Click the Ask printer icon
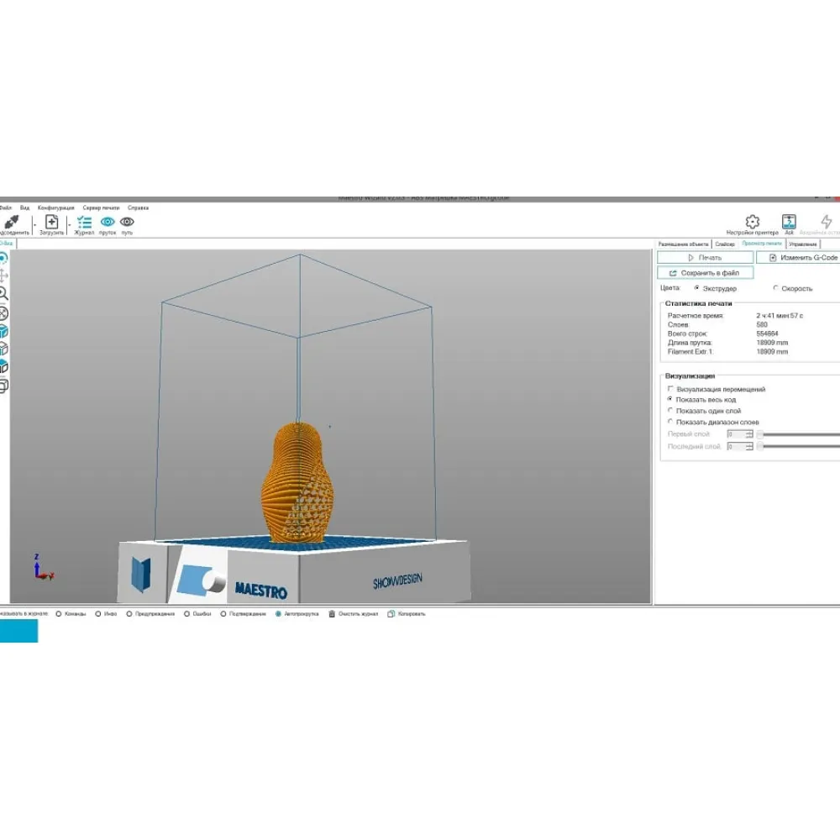The width and height of the screenshot is (840, 840). click(789, 221)
